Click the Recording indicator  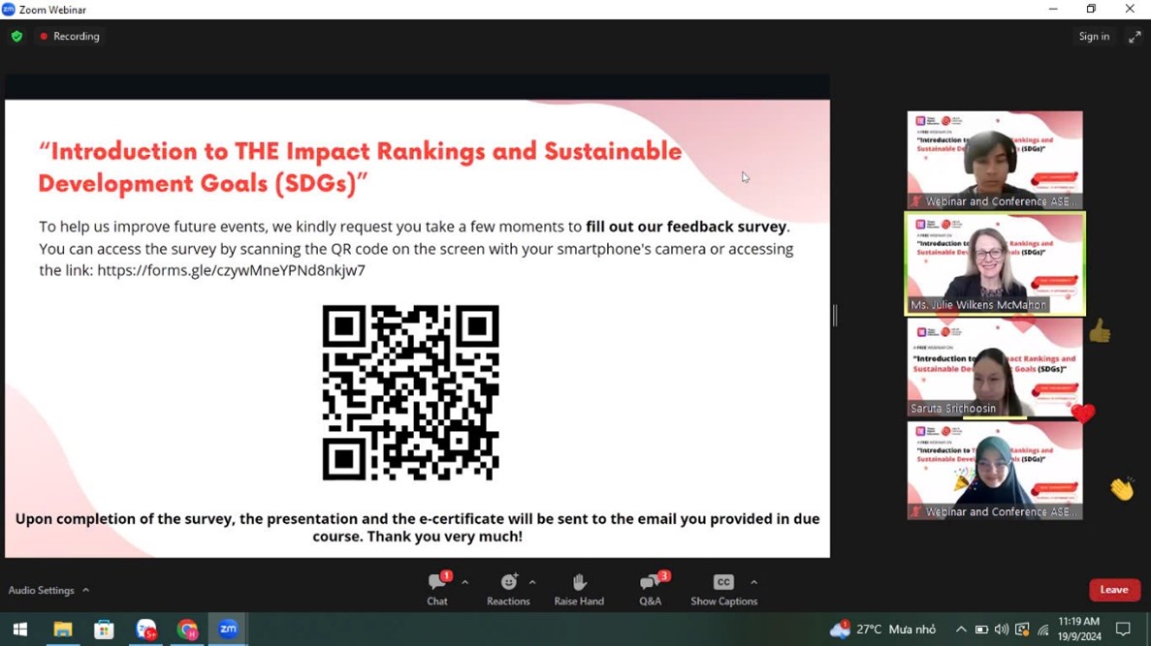pyautogui.click(x=70, y=36)
